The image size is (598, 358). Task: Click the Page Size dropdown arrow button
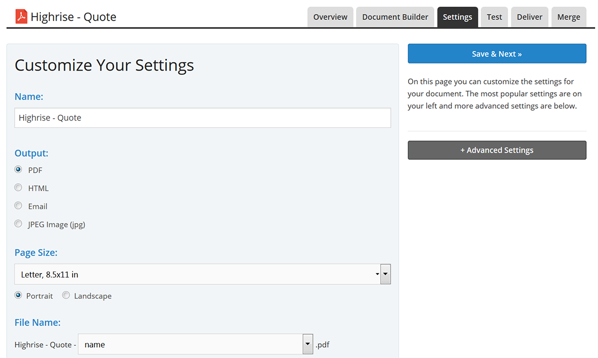[385, 275]
